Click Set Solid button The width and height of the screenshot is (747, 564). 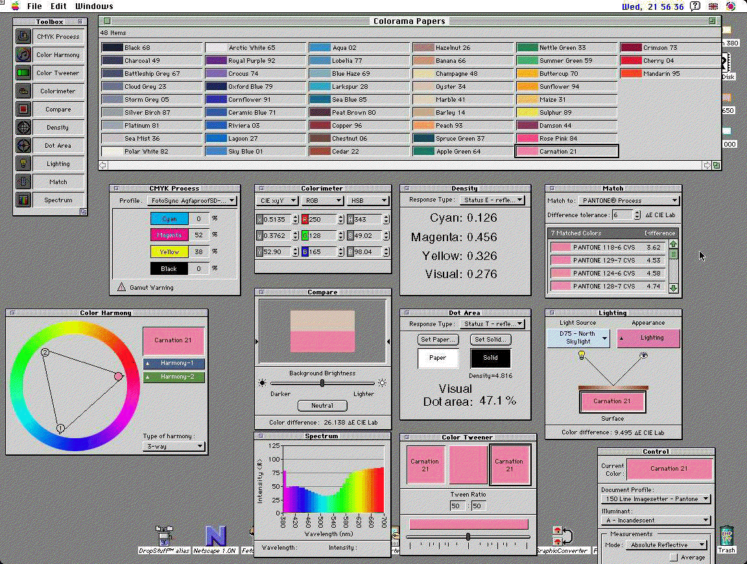point(491,340)
